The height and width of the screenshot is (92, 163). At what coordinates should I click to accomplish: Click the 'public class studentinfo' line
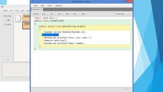[49, 21]
